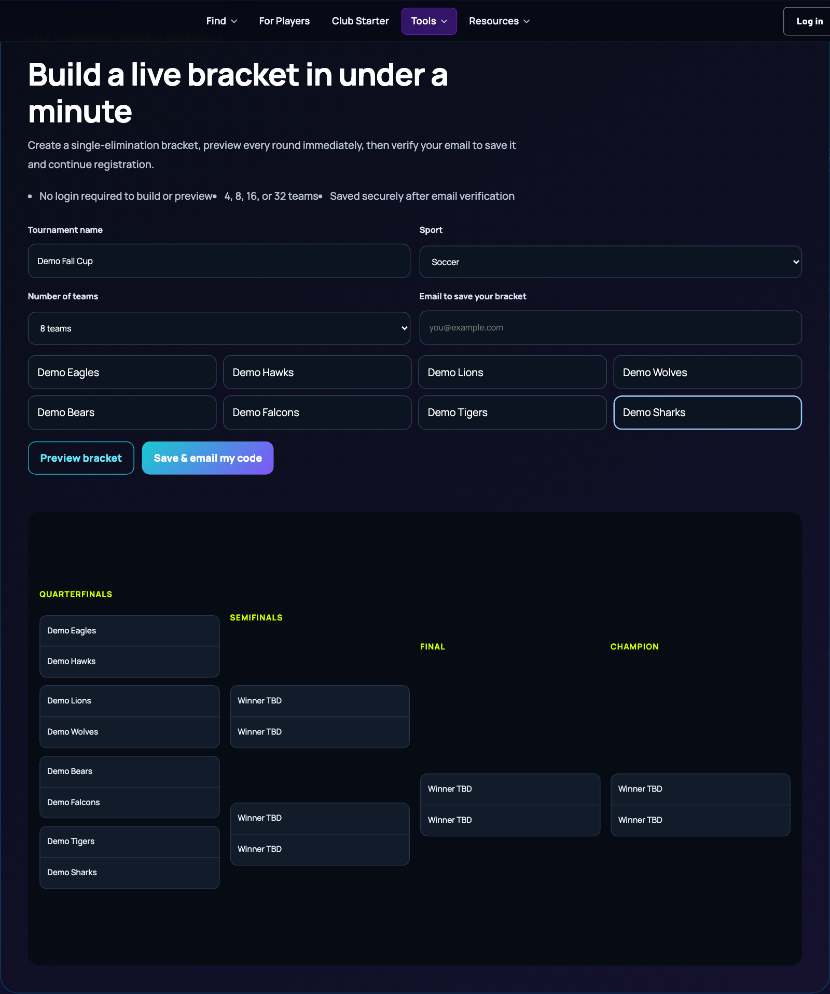Edit the Demo Falcons team field
Viewport: 830px width, 994px height.
tap(317, 412)
